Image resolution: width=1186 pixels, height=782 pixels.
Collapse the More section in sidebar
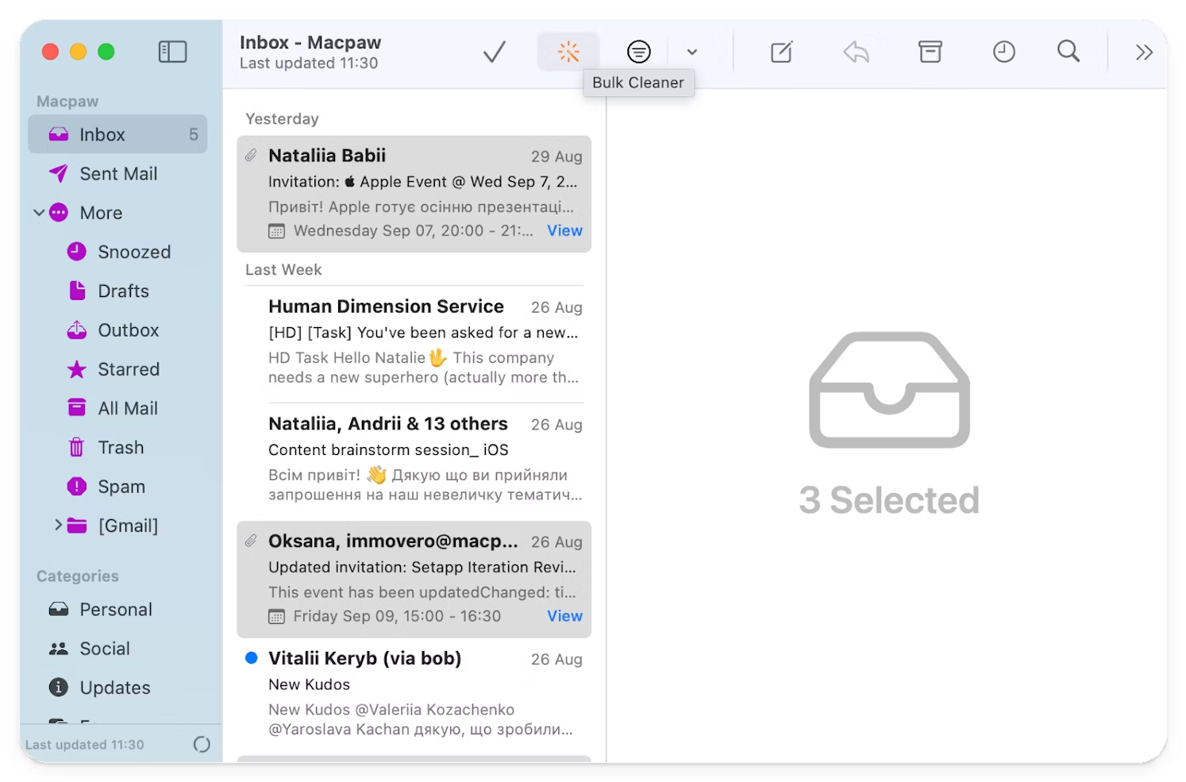(37, 212)
